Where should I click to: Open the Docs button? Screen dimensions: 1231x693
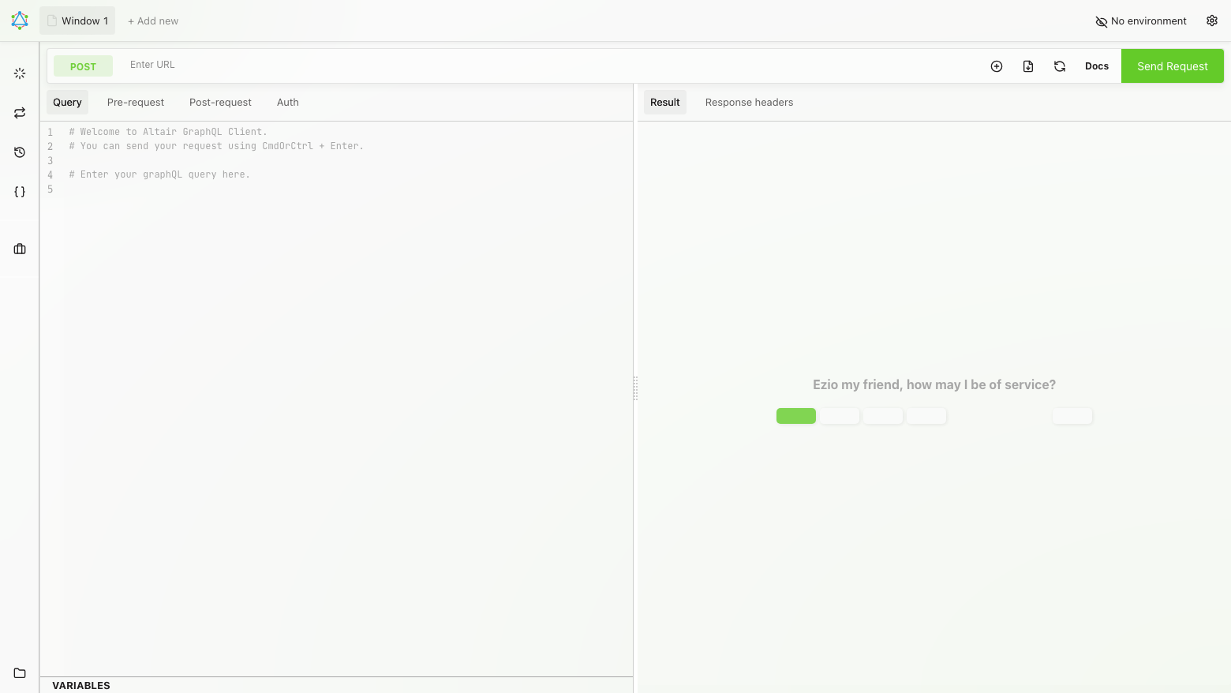pos(1097,66)
